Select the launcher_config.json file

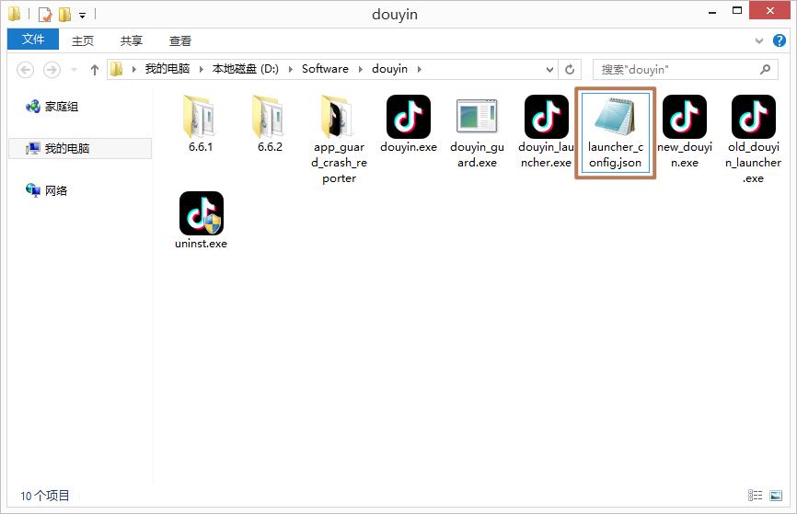click(x=615, y=133)
